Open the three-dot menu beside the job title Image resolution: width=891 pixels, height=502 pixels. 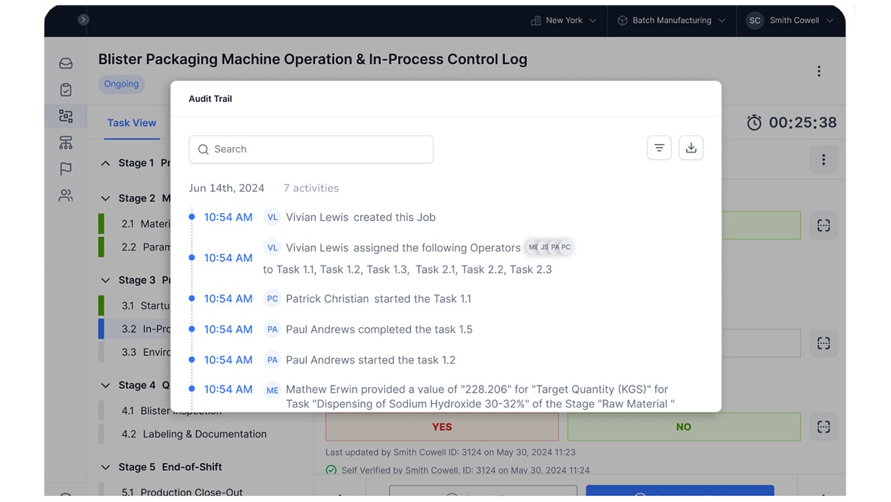819,71
